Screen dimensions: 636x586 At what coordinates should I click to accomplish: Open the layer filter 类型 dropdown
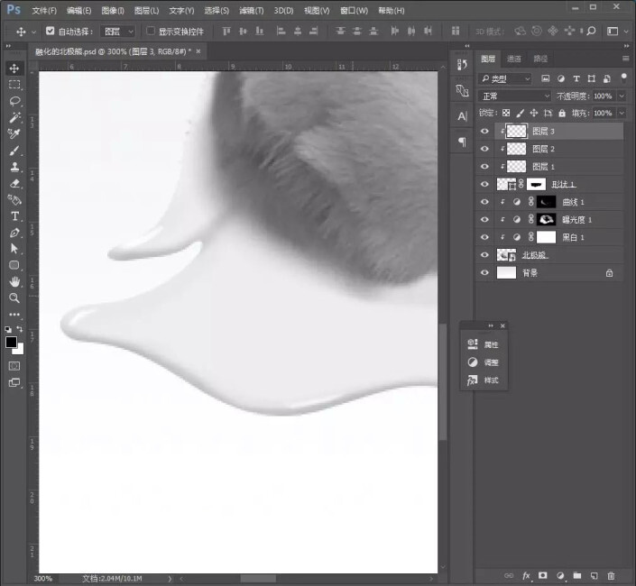coord(505,79)
